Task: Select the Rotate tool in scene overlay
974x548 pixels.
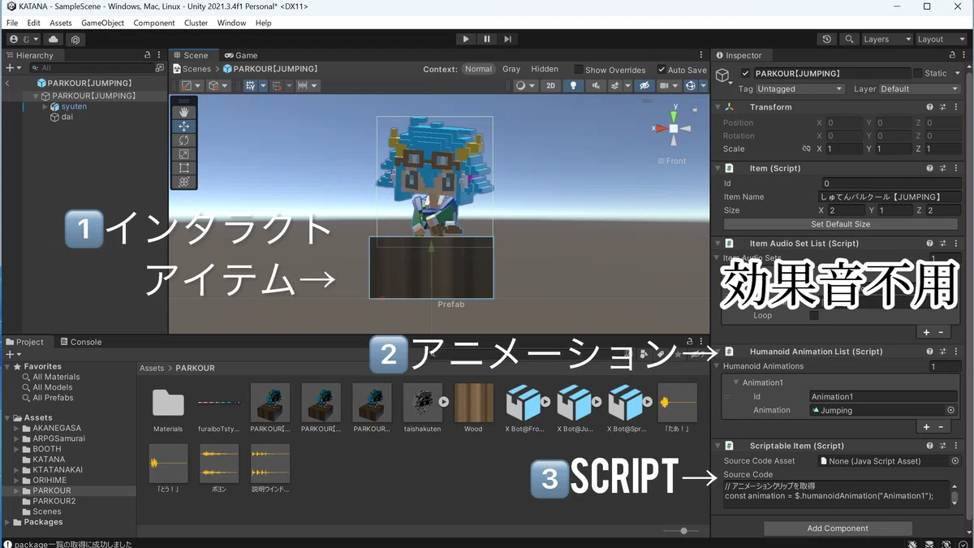Action: coord(184,140)
